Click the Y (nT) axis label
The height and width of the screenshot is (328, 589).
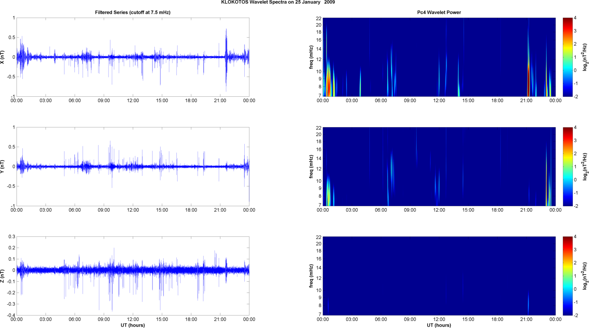[x=2, y=167]
